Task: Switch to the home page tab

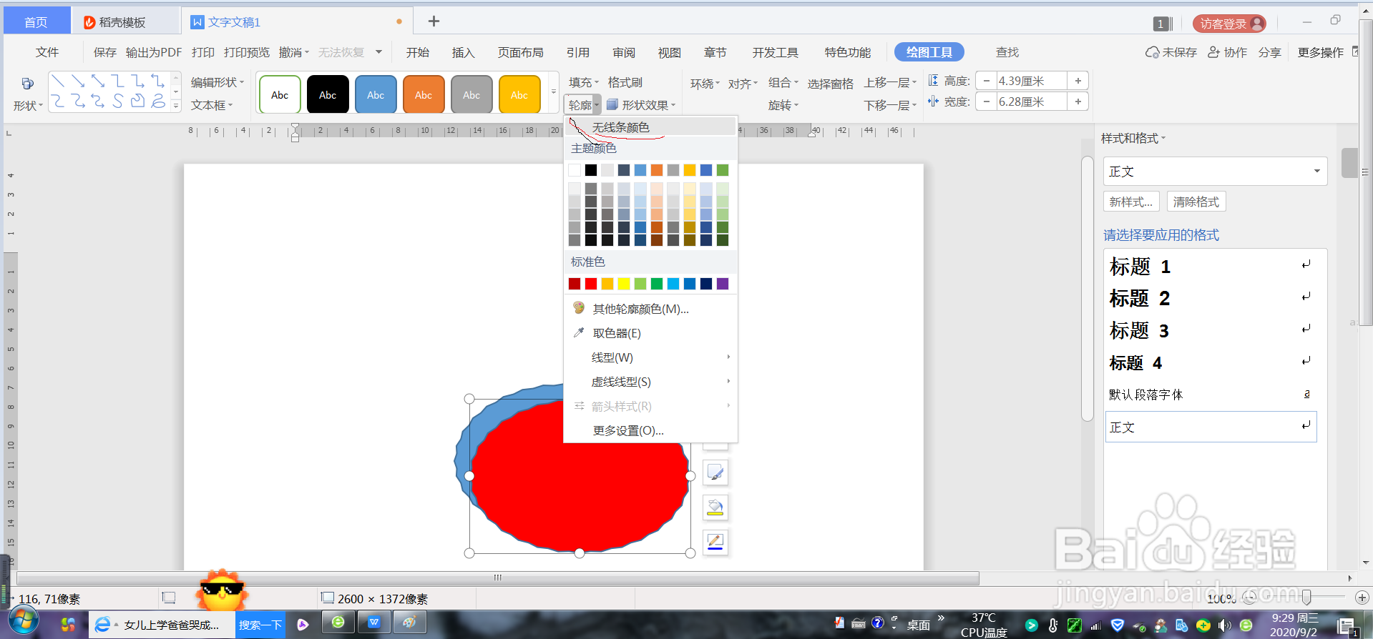Action: coord(36,22)
